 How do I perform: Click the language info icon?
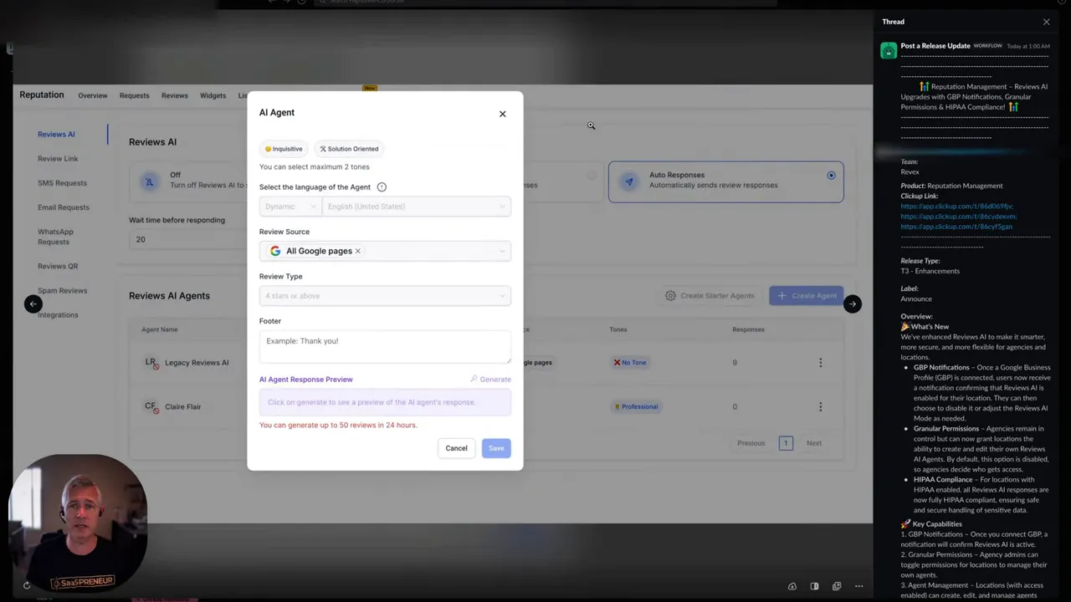pos(382,187)
